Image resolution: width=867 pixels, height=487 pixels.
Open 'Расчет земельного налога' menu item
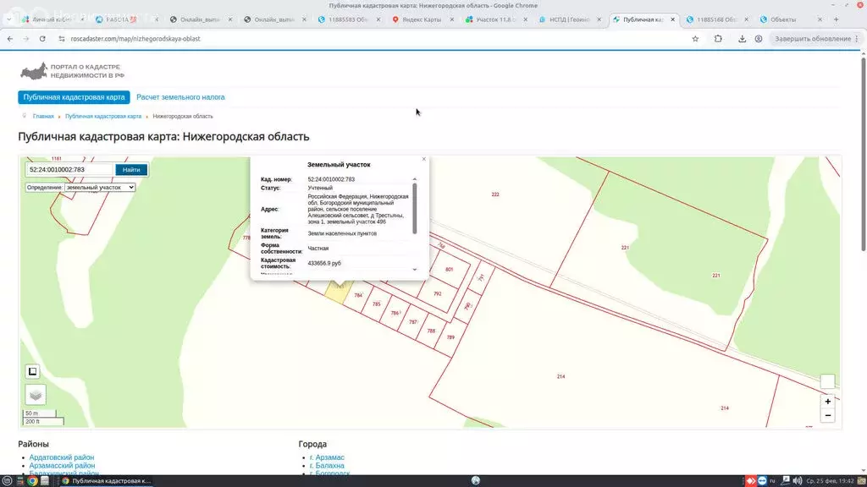(180, 97)
